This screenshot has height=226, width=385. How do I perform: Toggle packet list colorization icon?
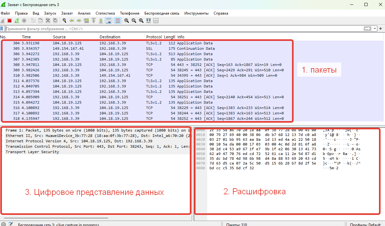118,21
